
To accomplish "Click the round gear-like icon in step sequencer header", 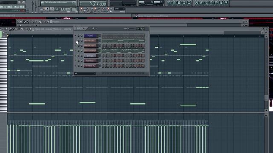I will [93, 28].
